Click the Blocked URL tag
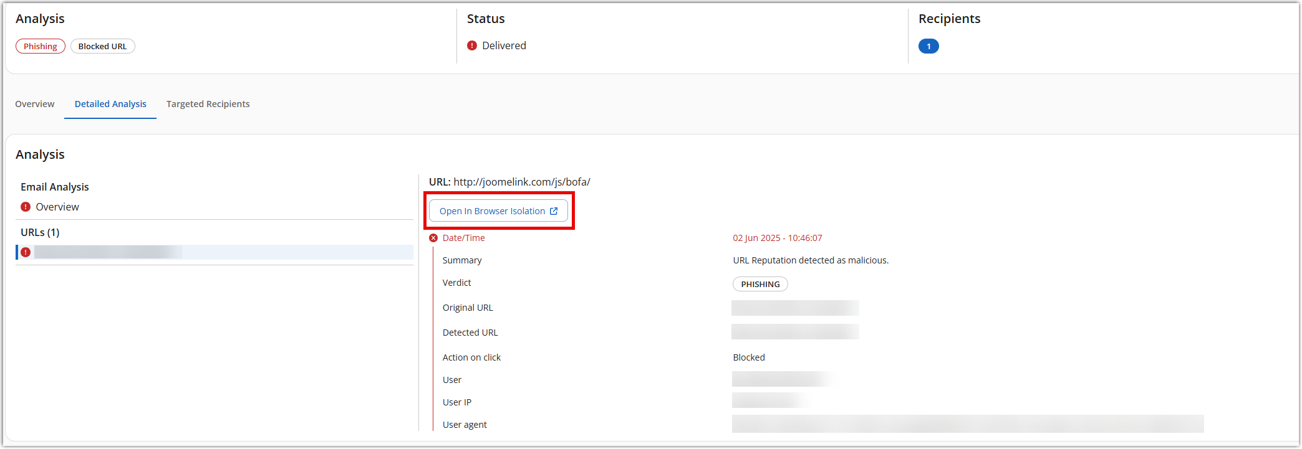Screen dimensions: 1302x449 (x=102, y=46)
